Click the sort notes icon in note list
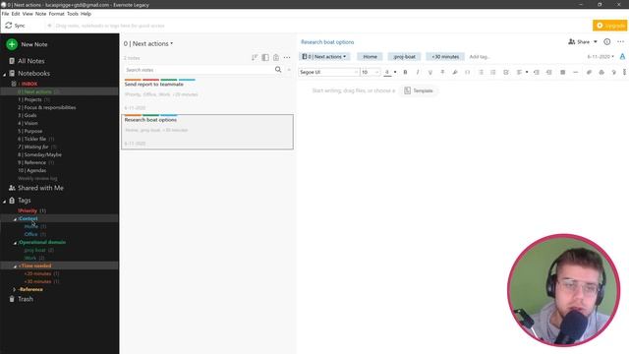629x354 pixels. click(x=255, y=58)
